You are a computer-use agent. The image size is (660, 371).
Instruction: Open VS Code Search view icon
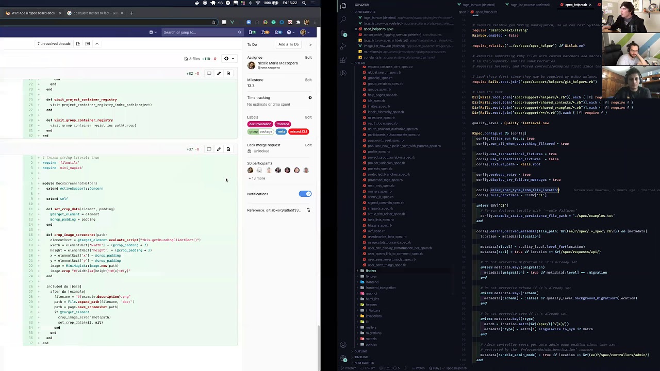[343, 19]
